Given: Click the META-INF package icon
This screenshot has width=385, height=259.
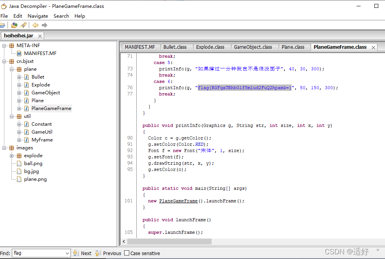Looking at the screenshot, I should [11, 46].
